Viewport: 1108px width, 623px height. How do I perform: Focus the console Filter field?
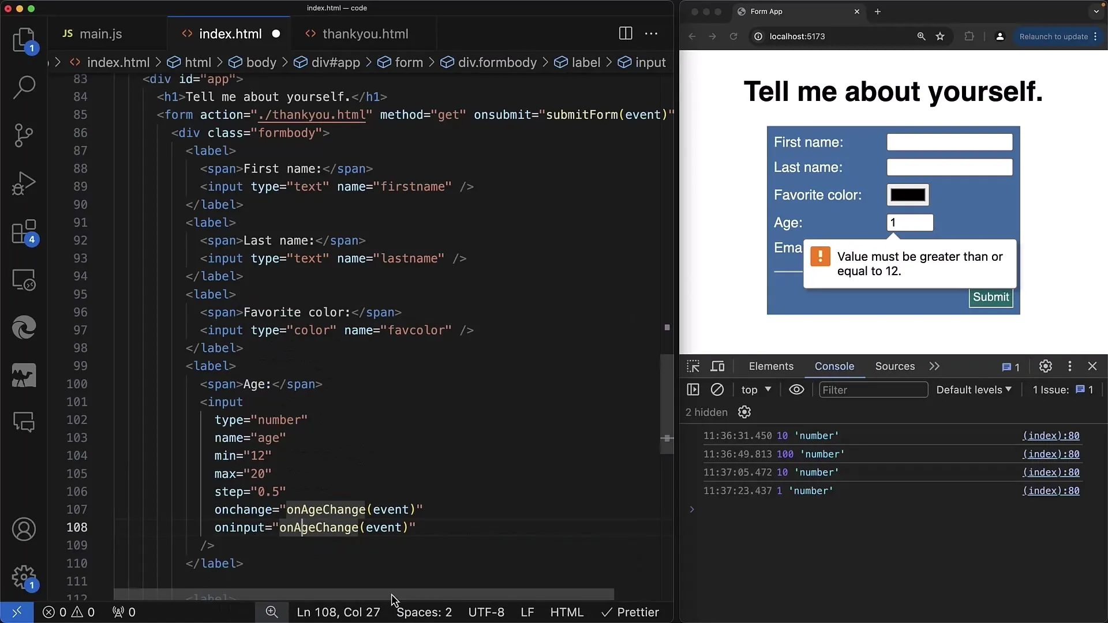pyautogui.click(x=874, y=390)
